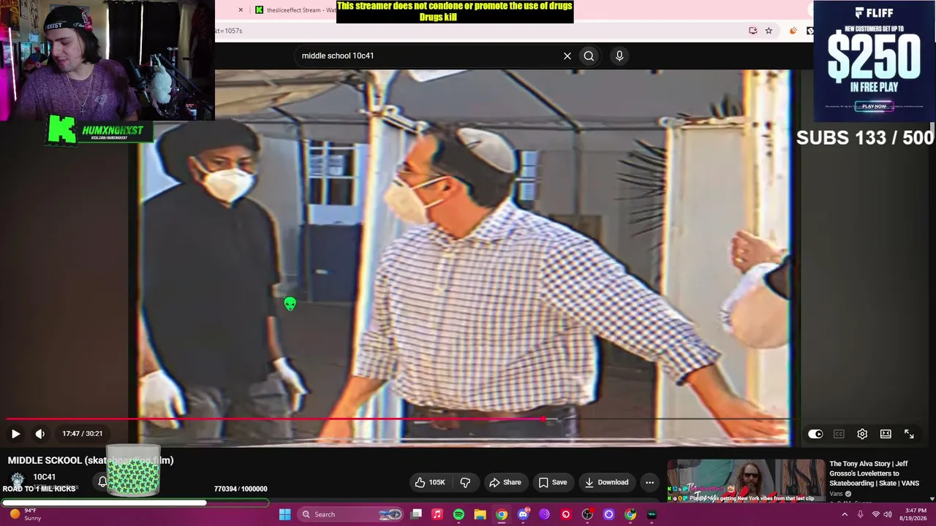Open 'The Tony Alva Story' title link
The width and height of the screenshot is (936, 526).
point(874,473)
